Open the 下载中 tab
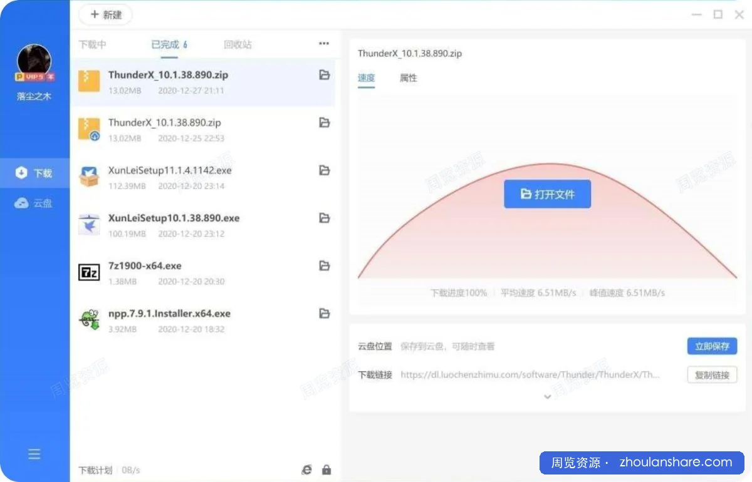Screen dimensions: 752x482 click(93, 44)
